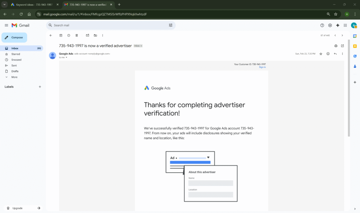Mark this email as unread
Image resolution: width=360 pixels, height=213 pixels.
click(x=87, y=35)
